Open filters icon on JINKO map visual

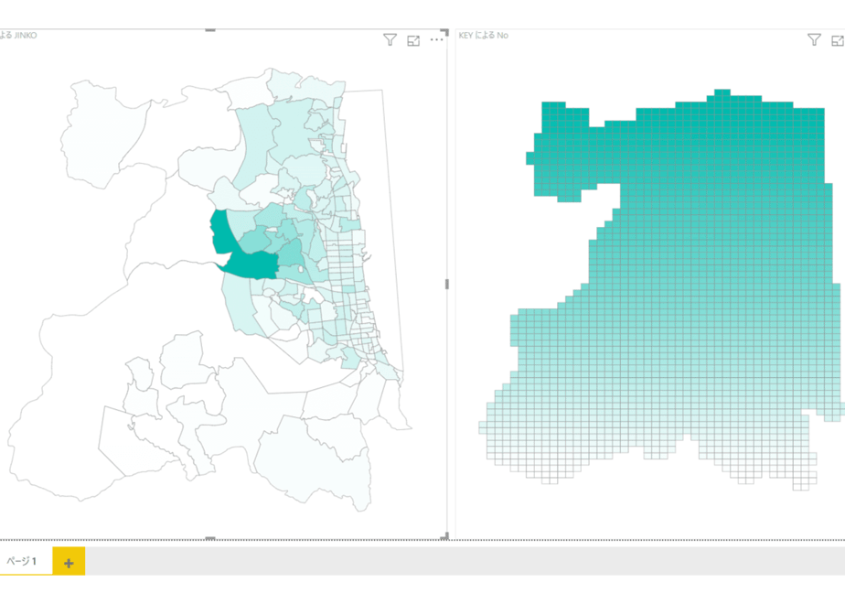click(x=390, y=40)
